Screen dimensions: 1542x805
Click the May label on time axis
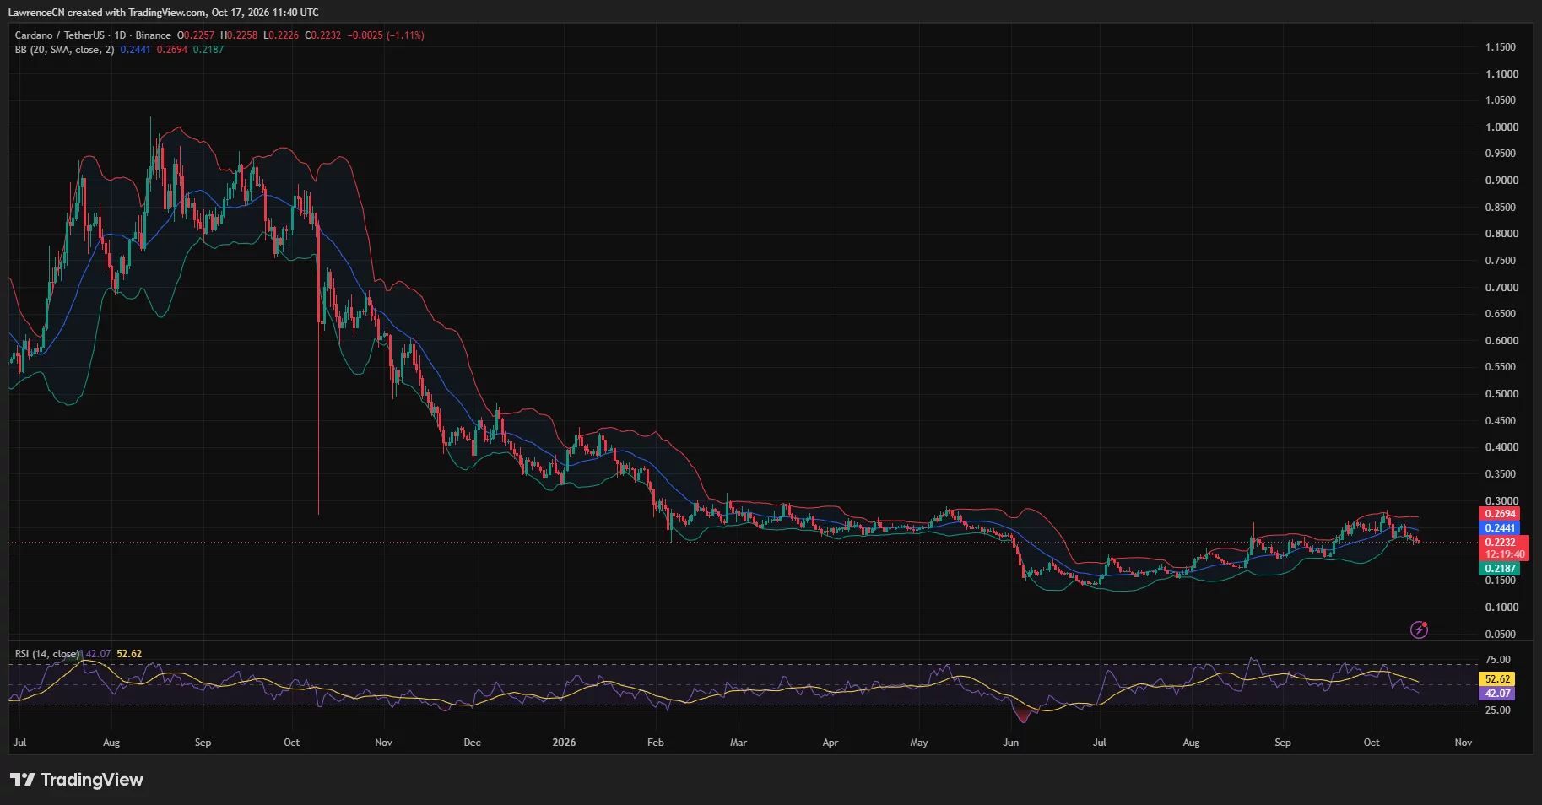pos(919,743)
